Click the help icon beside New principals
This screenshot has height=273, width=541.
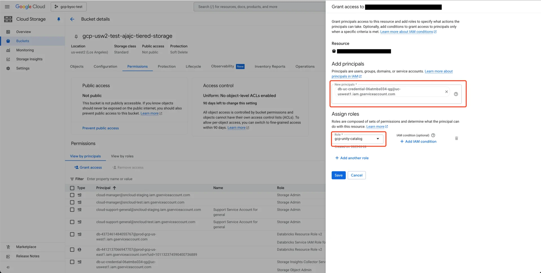(456, 94)
